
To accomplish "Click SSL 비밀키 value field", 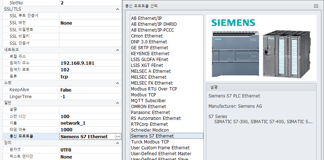I will (x=90, y=36).
